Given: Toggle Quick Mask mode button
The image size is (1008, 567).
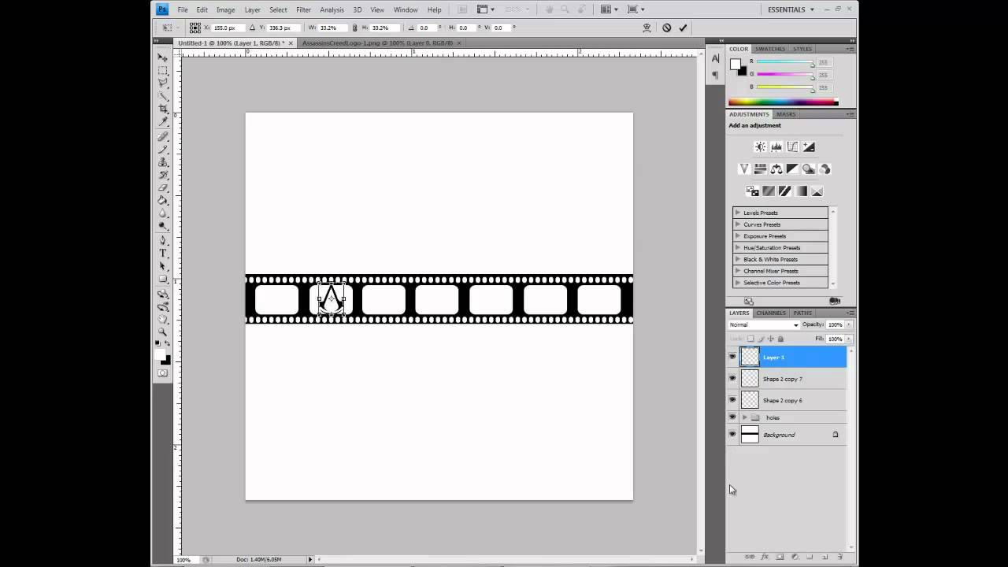Looking at the screenshot, I should pyautogui.click(x=163, y=373).
